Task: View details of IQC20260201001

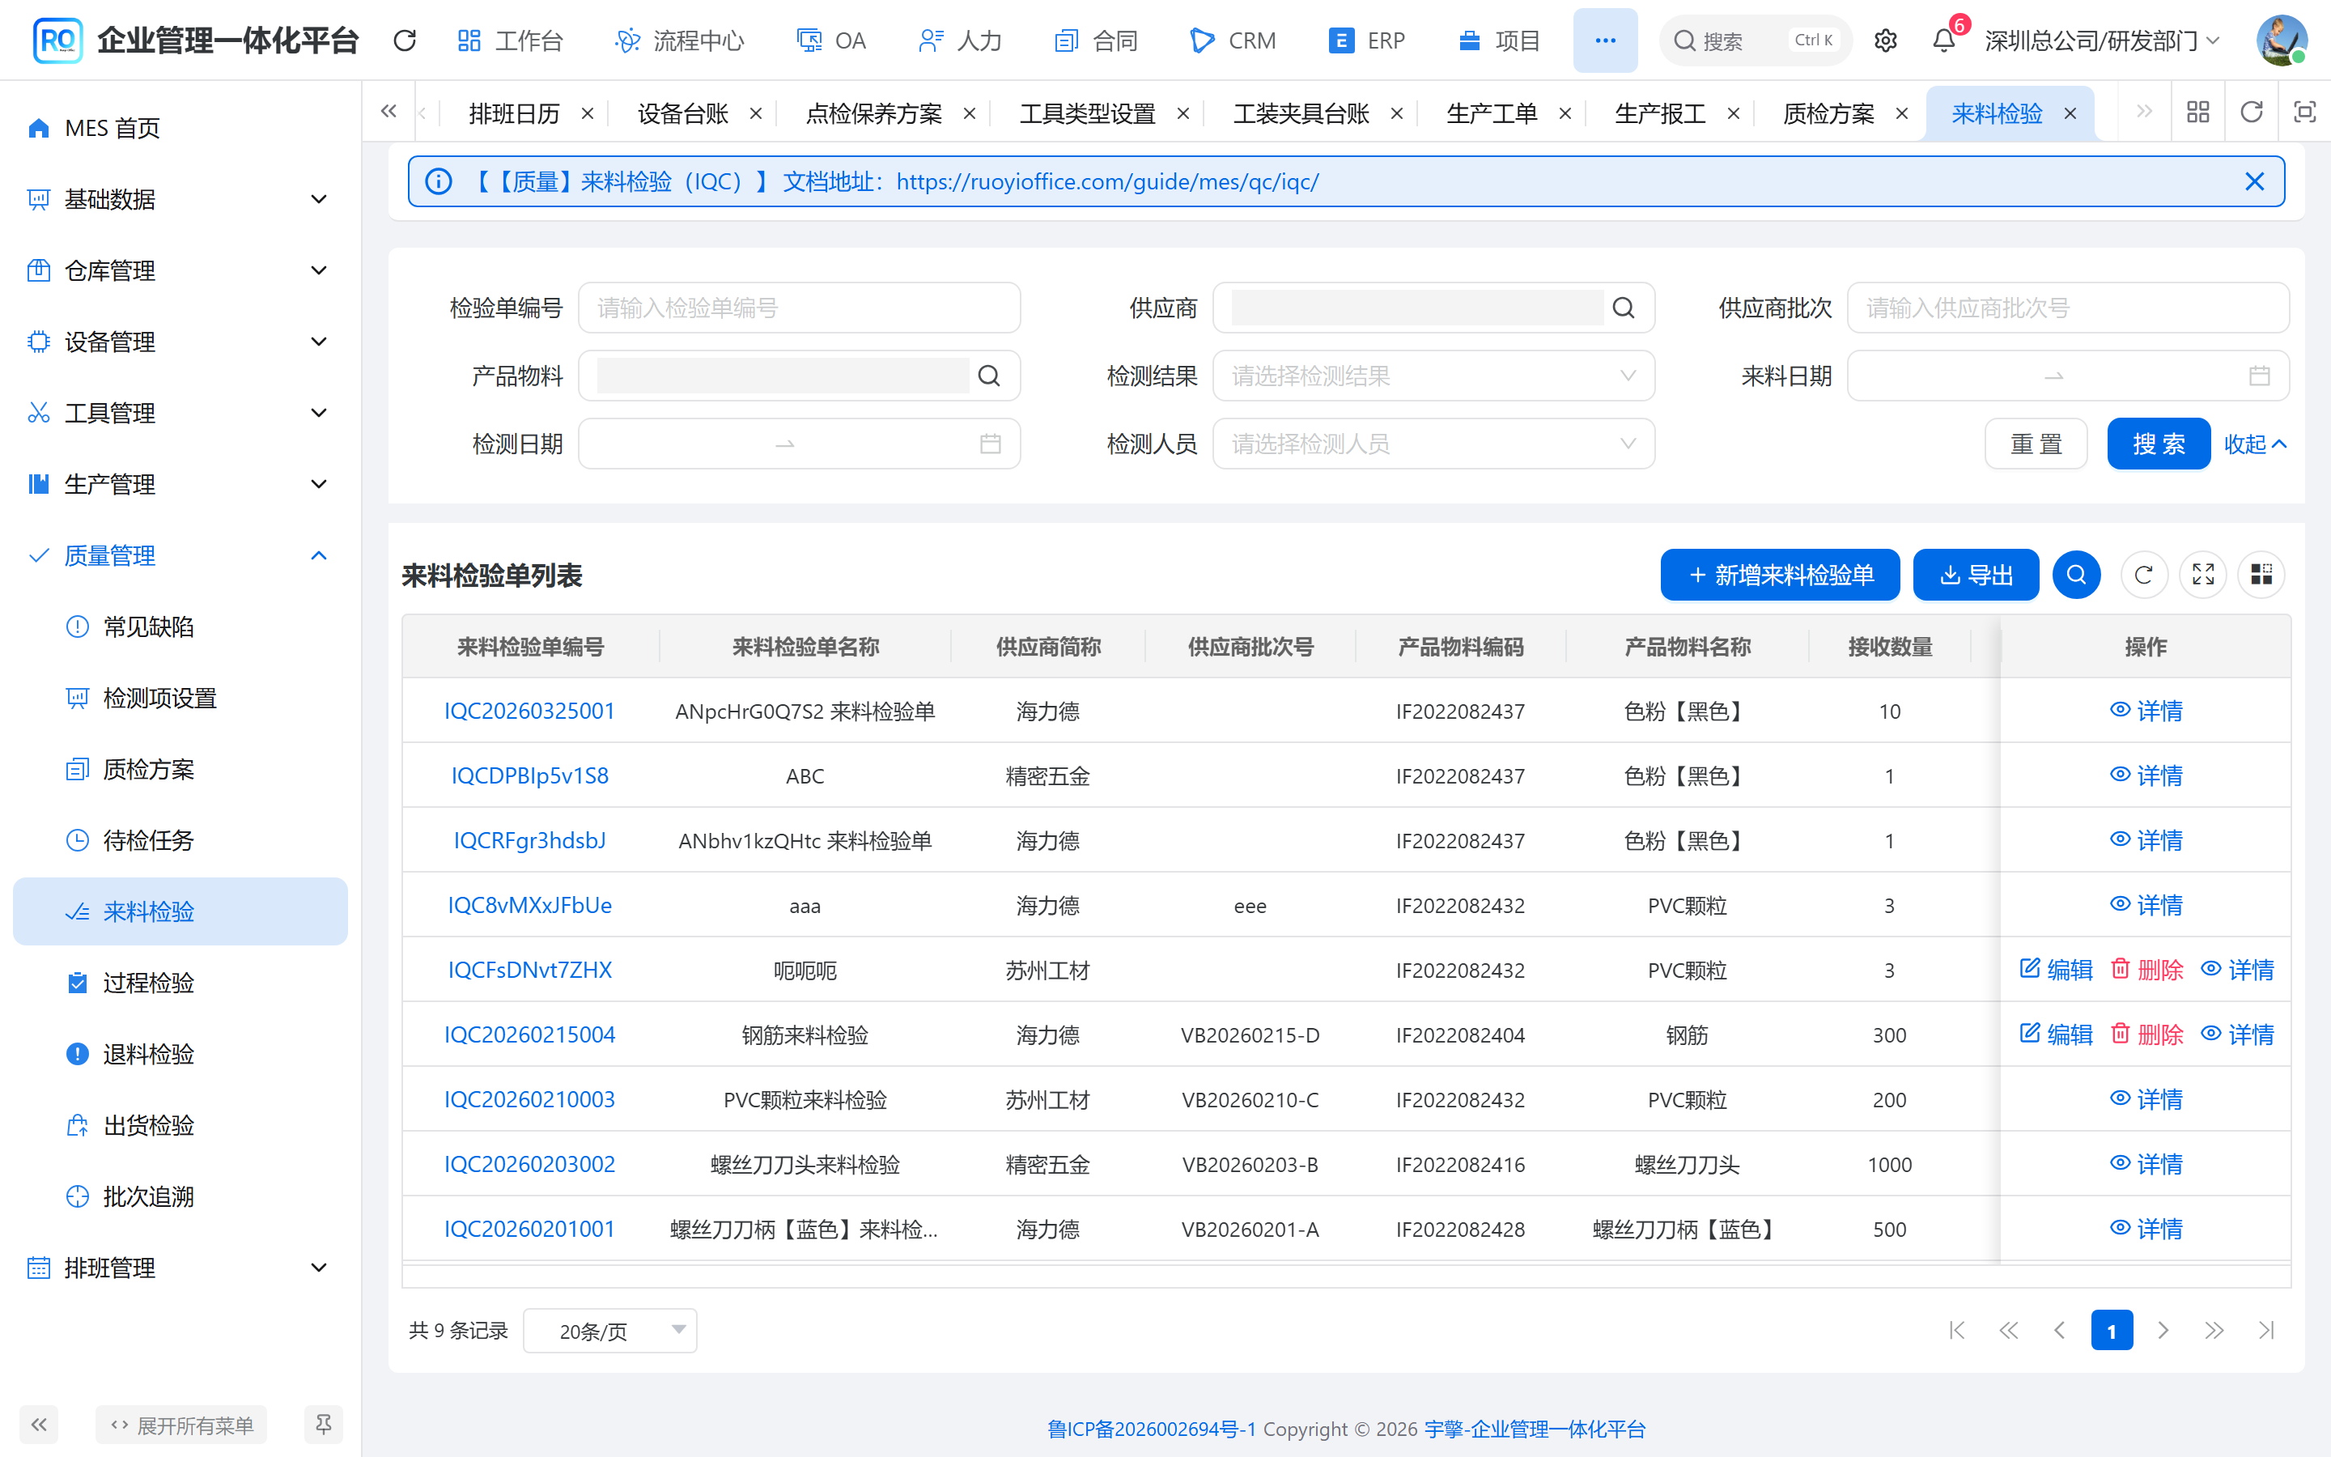Action: 2146,1229
